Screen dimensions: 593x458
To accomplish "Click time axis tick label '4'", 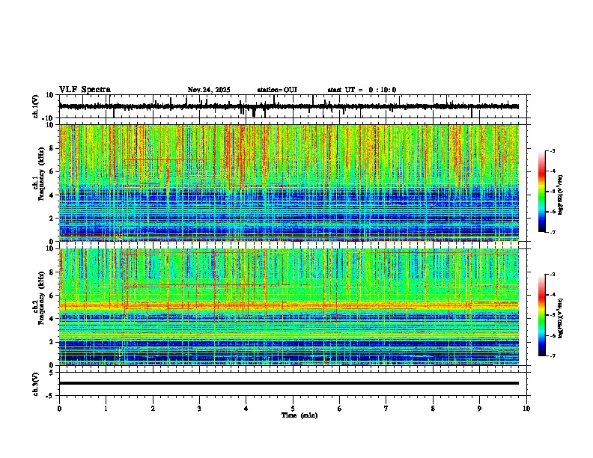I will tap(246, 409).
